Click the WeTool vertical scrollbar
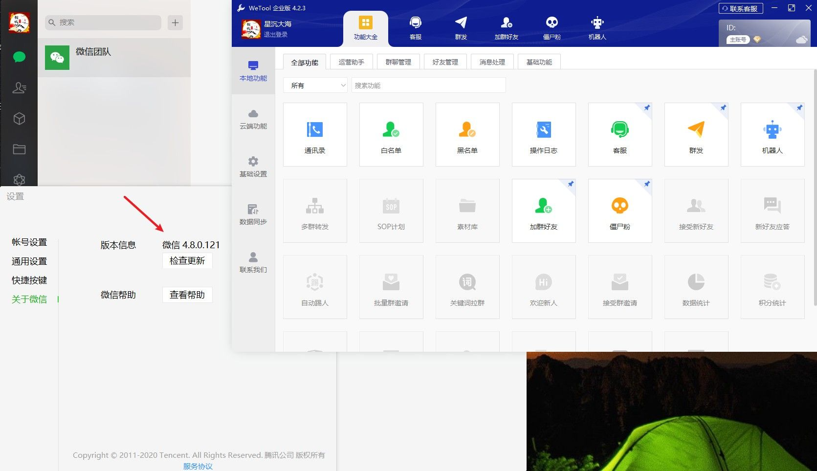Viewport: 817px width, 471px height. click(815, 188)
